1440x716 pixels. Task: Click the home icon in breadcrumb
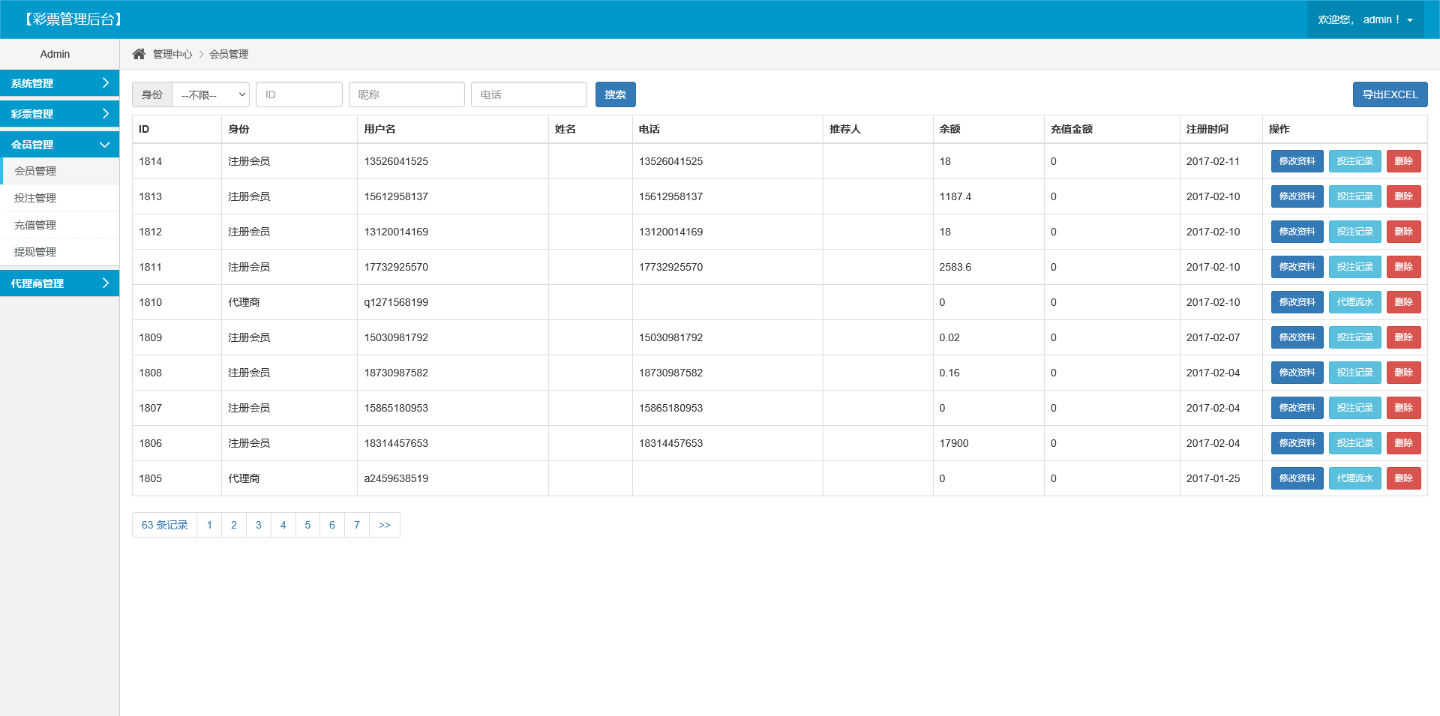click(x=139, y=54)
